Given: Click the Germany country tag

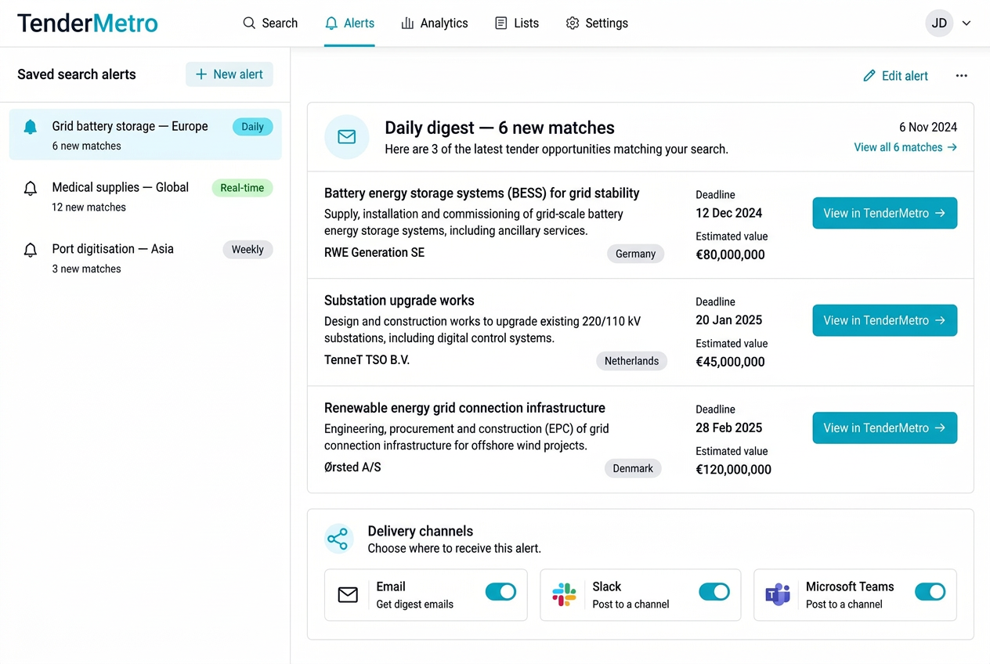Looking at the screenshot, I should (x=635, y=254).
